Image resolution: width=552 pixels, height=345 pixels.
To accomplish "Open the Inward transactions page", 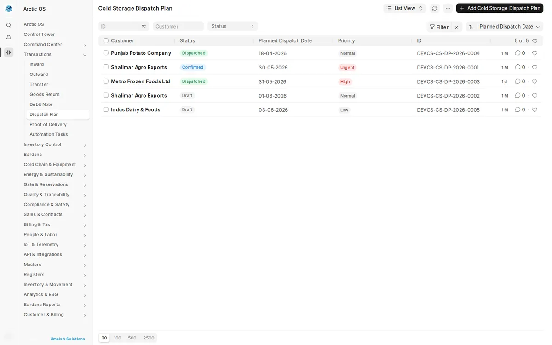I will [37, 64].
